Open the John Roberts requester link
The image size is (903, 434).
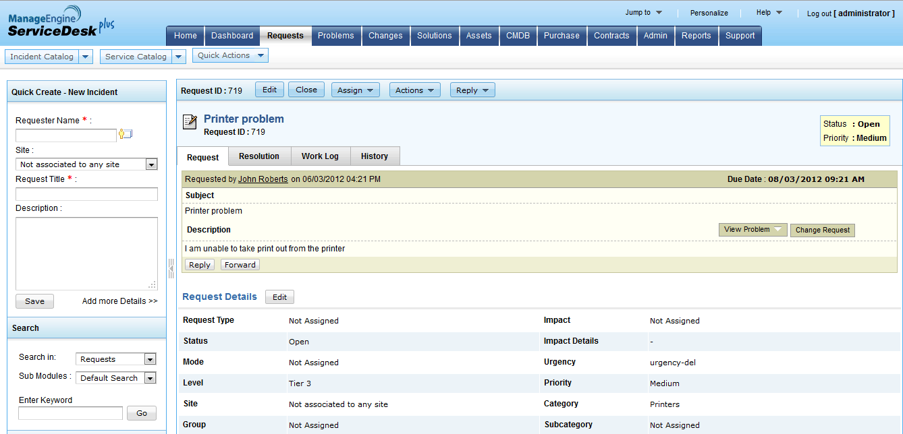click(263, 179)
